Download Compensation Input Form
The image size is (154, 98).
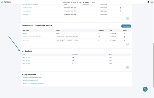click(x=32, y=78)
